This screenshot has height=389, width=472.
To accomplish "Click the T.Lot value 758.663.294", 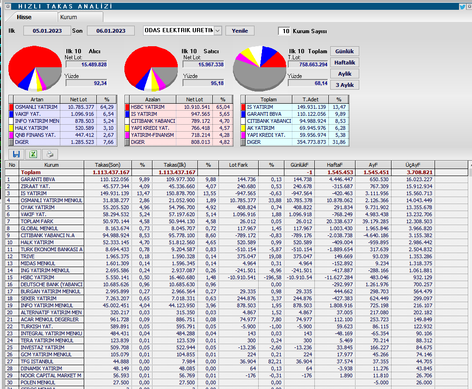I will 308,64.
